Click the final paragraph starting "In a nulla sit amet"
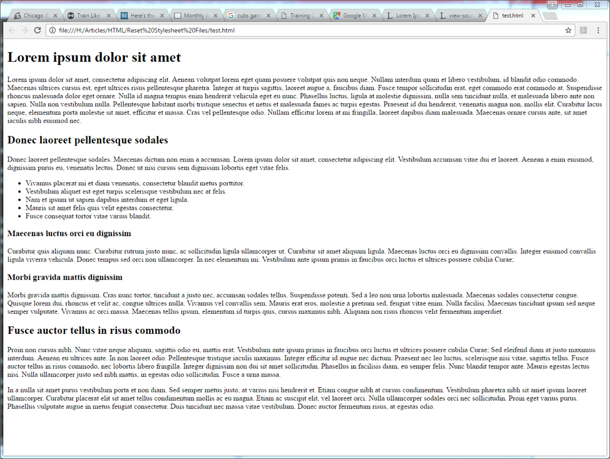 297,398
